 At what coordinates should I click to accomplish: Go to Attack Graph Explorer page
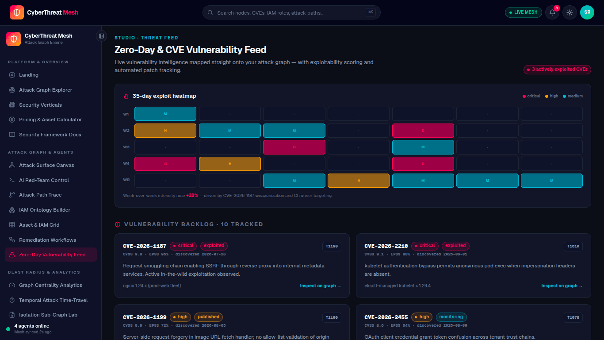coord(51,90)
